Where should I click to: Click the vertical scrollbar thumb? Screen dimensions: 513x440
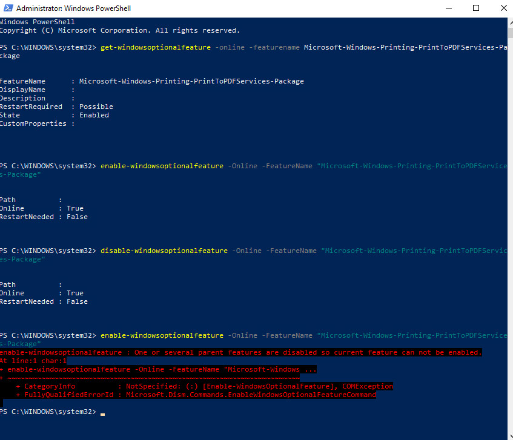click(x=511, y=33)
